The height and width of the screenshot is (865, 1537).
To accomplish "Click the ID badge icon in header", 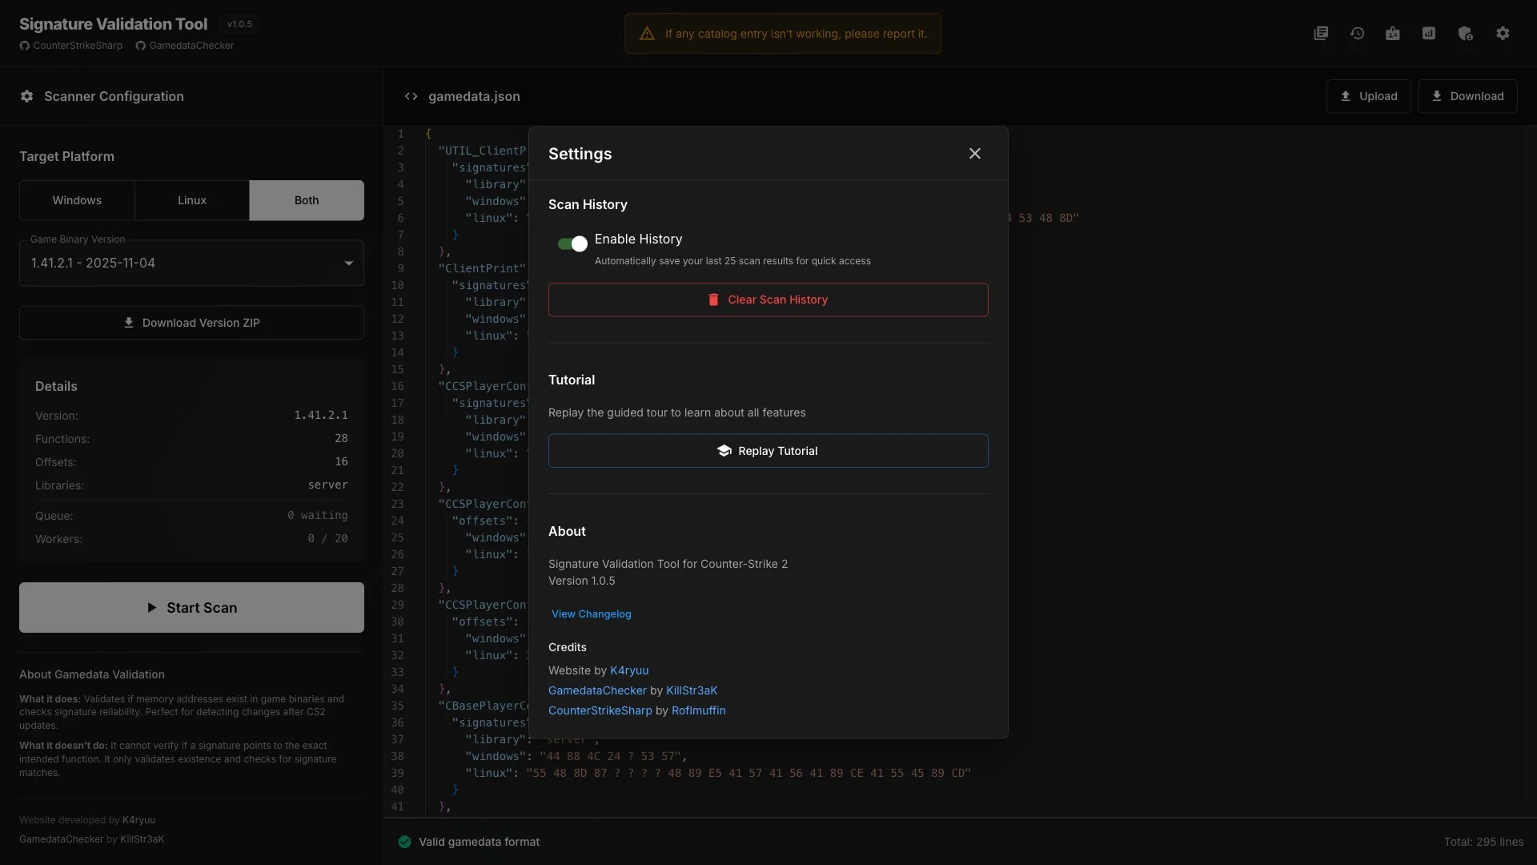I will pyautogui.click(x=1393, y=33).
